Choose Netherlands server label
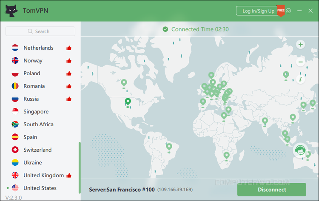 (x=38, y=48)
